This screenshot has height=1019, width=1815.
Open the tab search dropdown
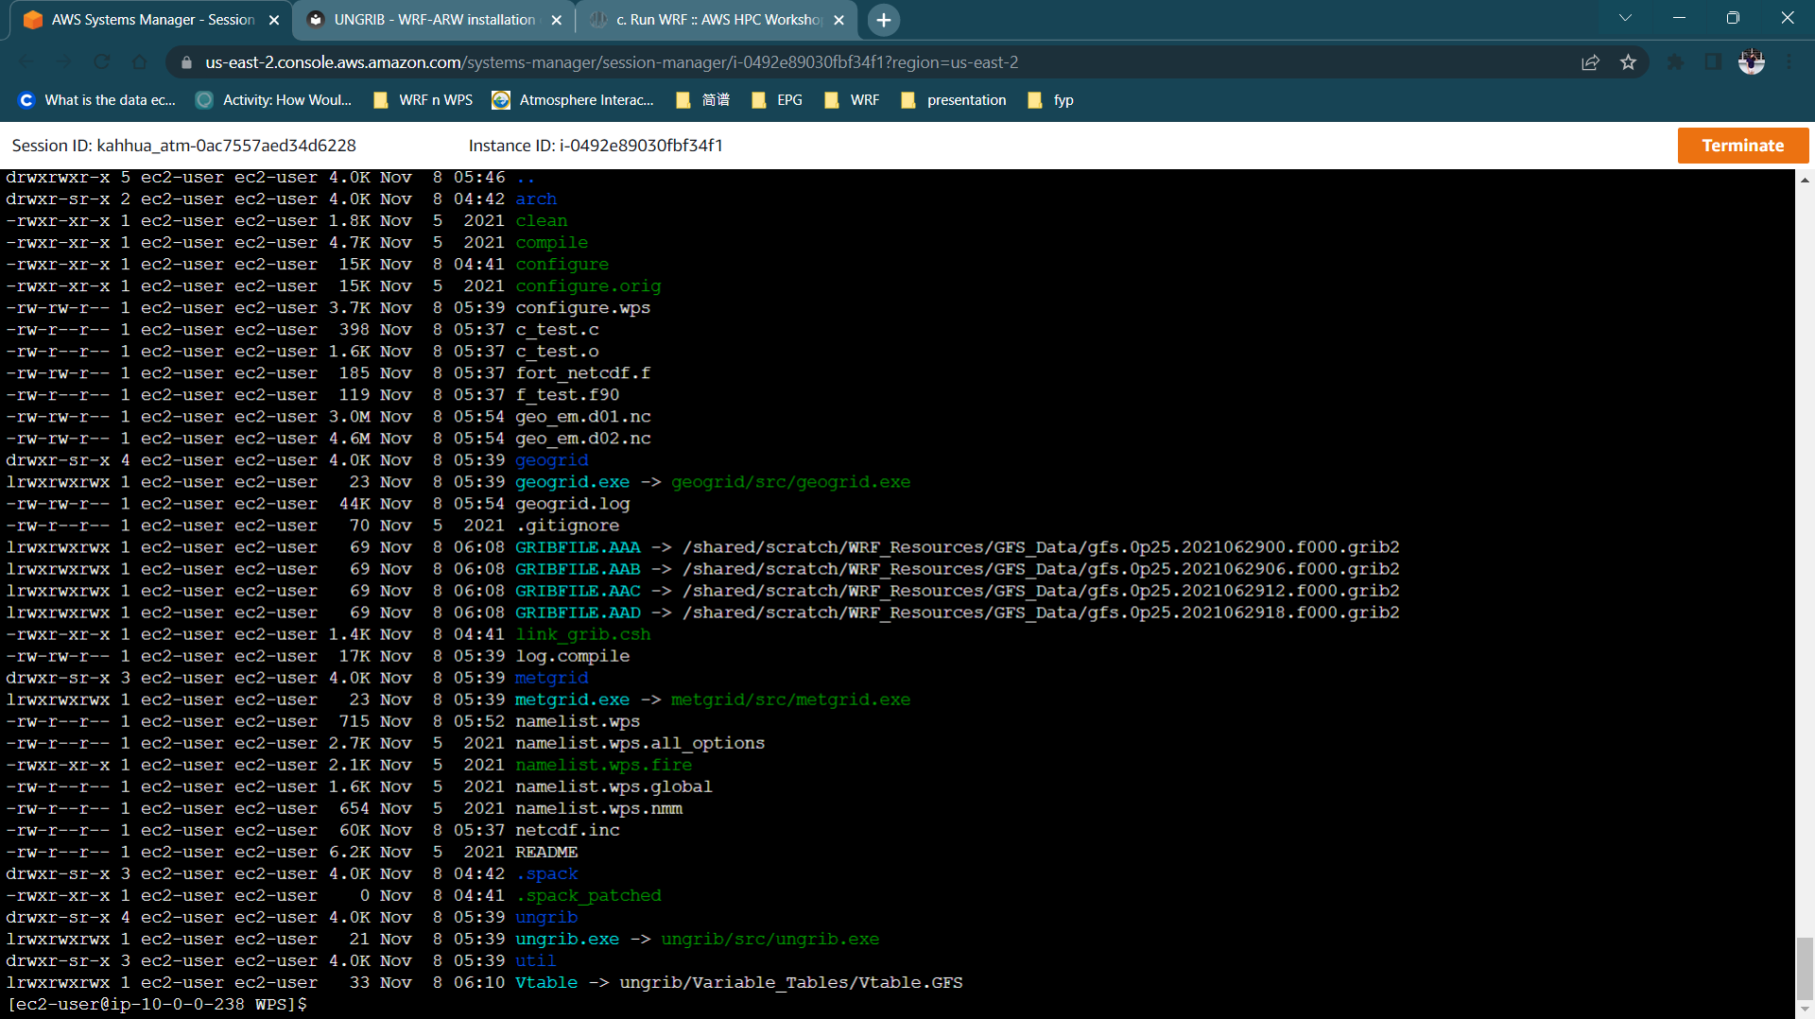pyautogui.click(x=1625, y=18)
